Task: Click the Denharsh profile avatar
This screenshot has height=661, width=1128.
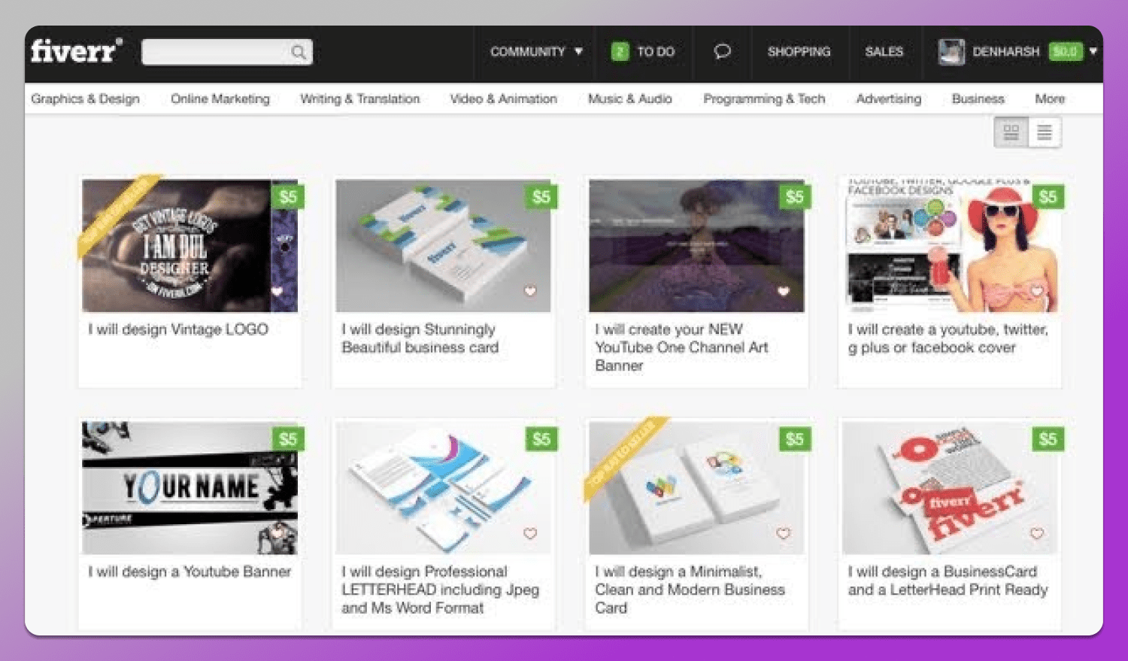Action: (x=951, y=52)
